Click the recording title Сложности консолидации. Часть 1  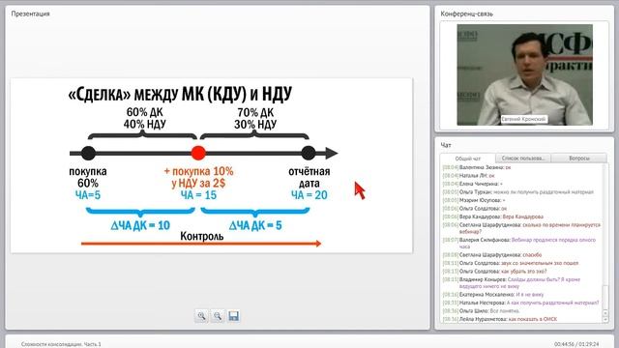(x=61, y=344)
